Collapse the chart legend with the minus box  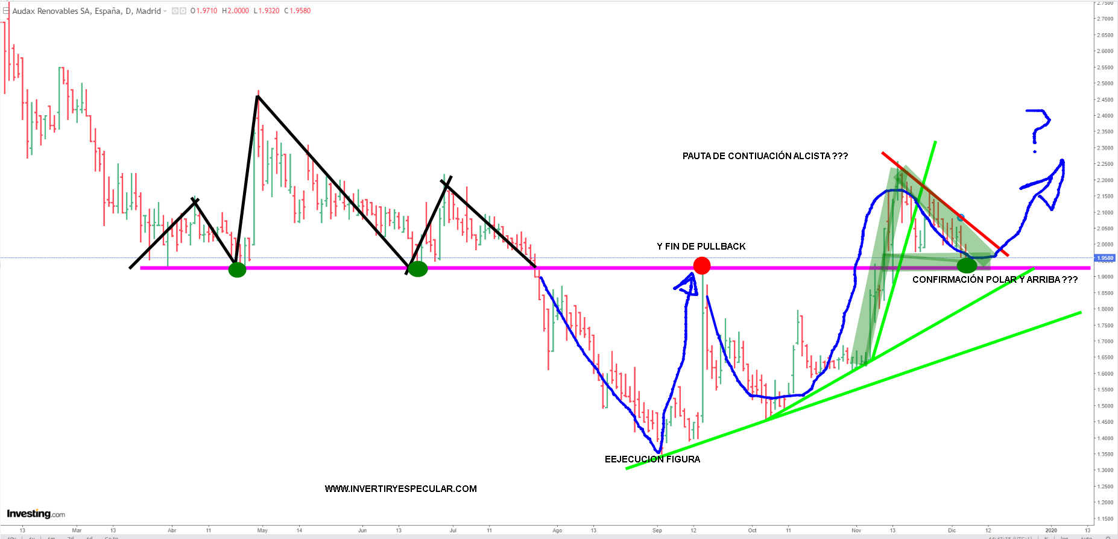click(x=6, y=11)
